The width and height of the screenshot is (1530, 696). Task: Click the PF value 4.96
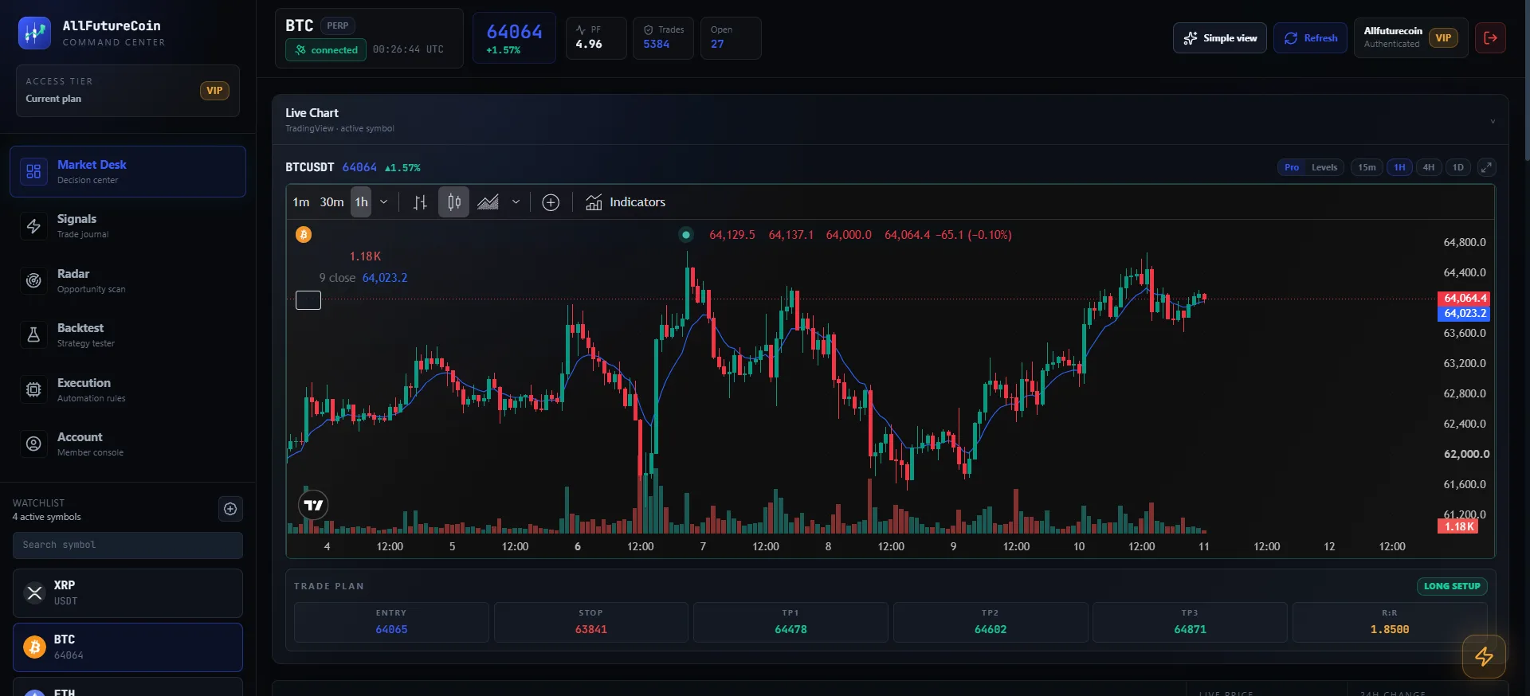pyautogui.click(x=589, y=44)
